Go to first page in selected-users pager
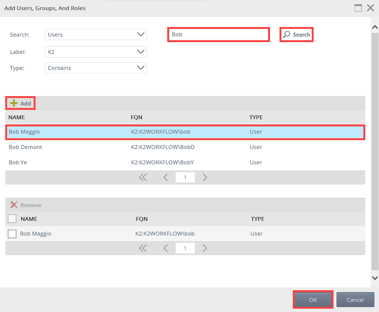This screenshot has height=312, width=379. coord(143,248)
